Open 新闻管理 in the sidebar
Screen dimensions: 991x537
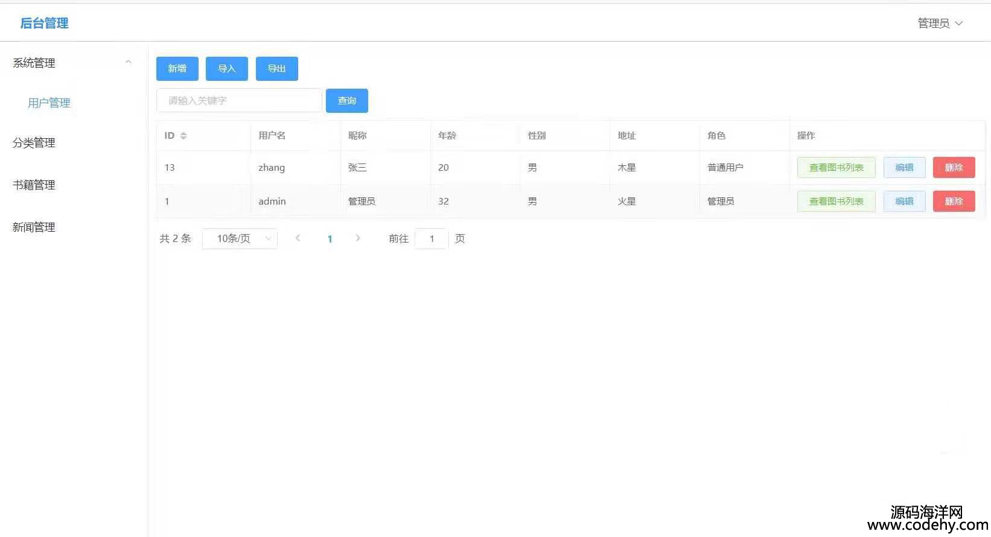pyautogui.click(x=34, y=227)
